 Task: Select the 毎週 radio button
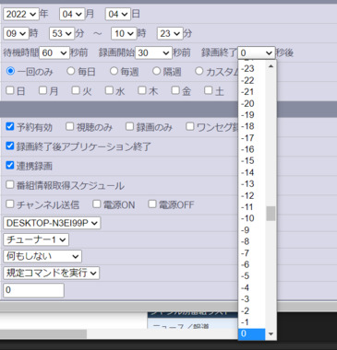tap(114, 71)
